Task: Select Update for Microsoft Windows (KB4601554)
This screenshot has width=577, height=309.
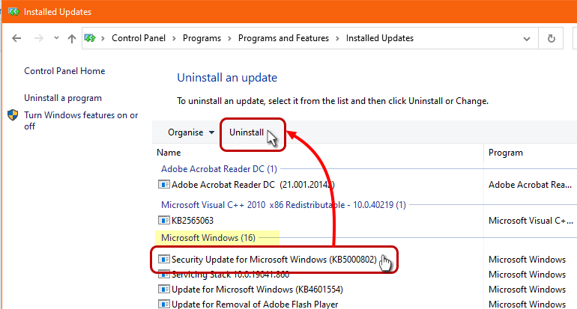Action: (257, 290)
